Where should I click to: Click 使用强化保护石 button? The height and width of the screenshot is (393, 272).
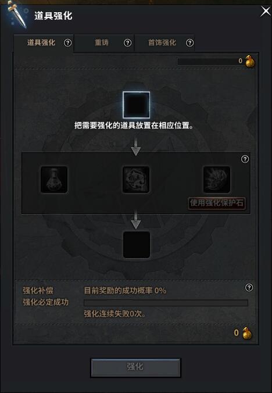coord(217,203)
